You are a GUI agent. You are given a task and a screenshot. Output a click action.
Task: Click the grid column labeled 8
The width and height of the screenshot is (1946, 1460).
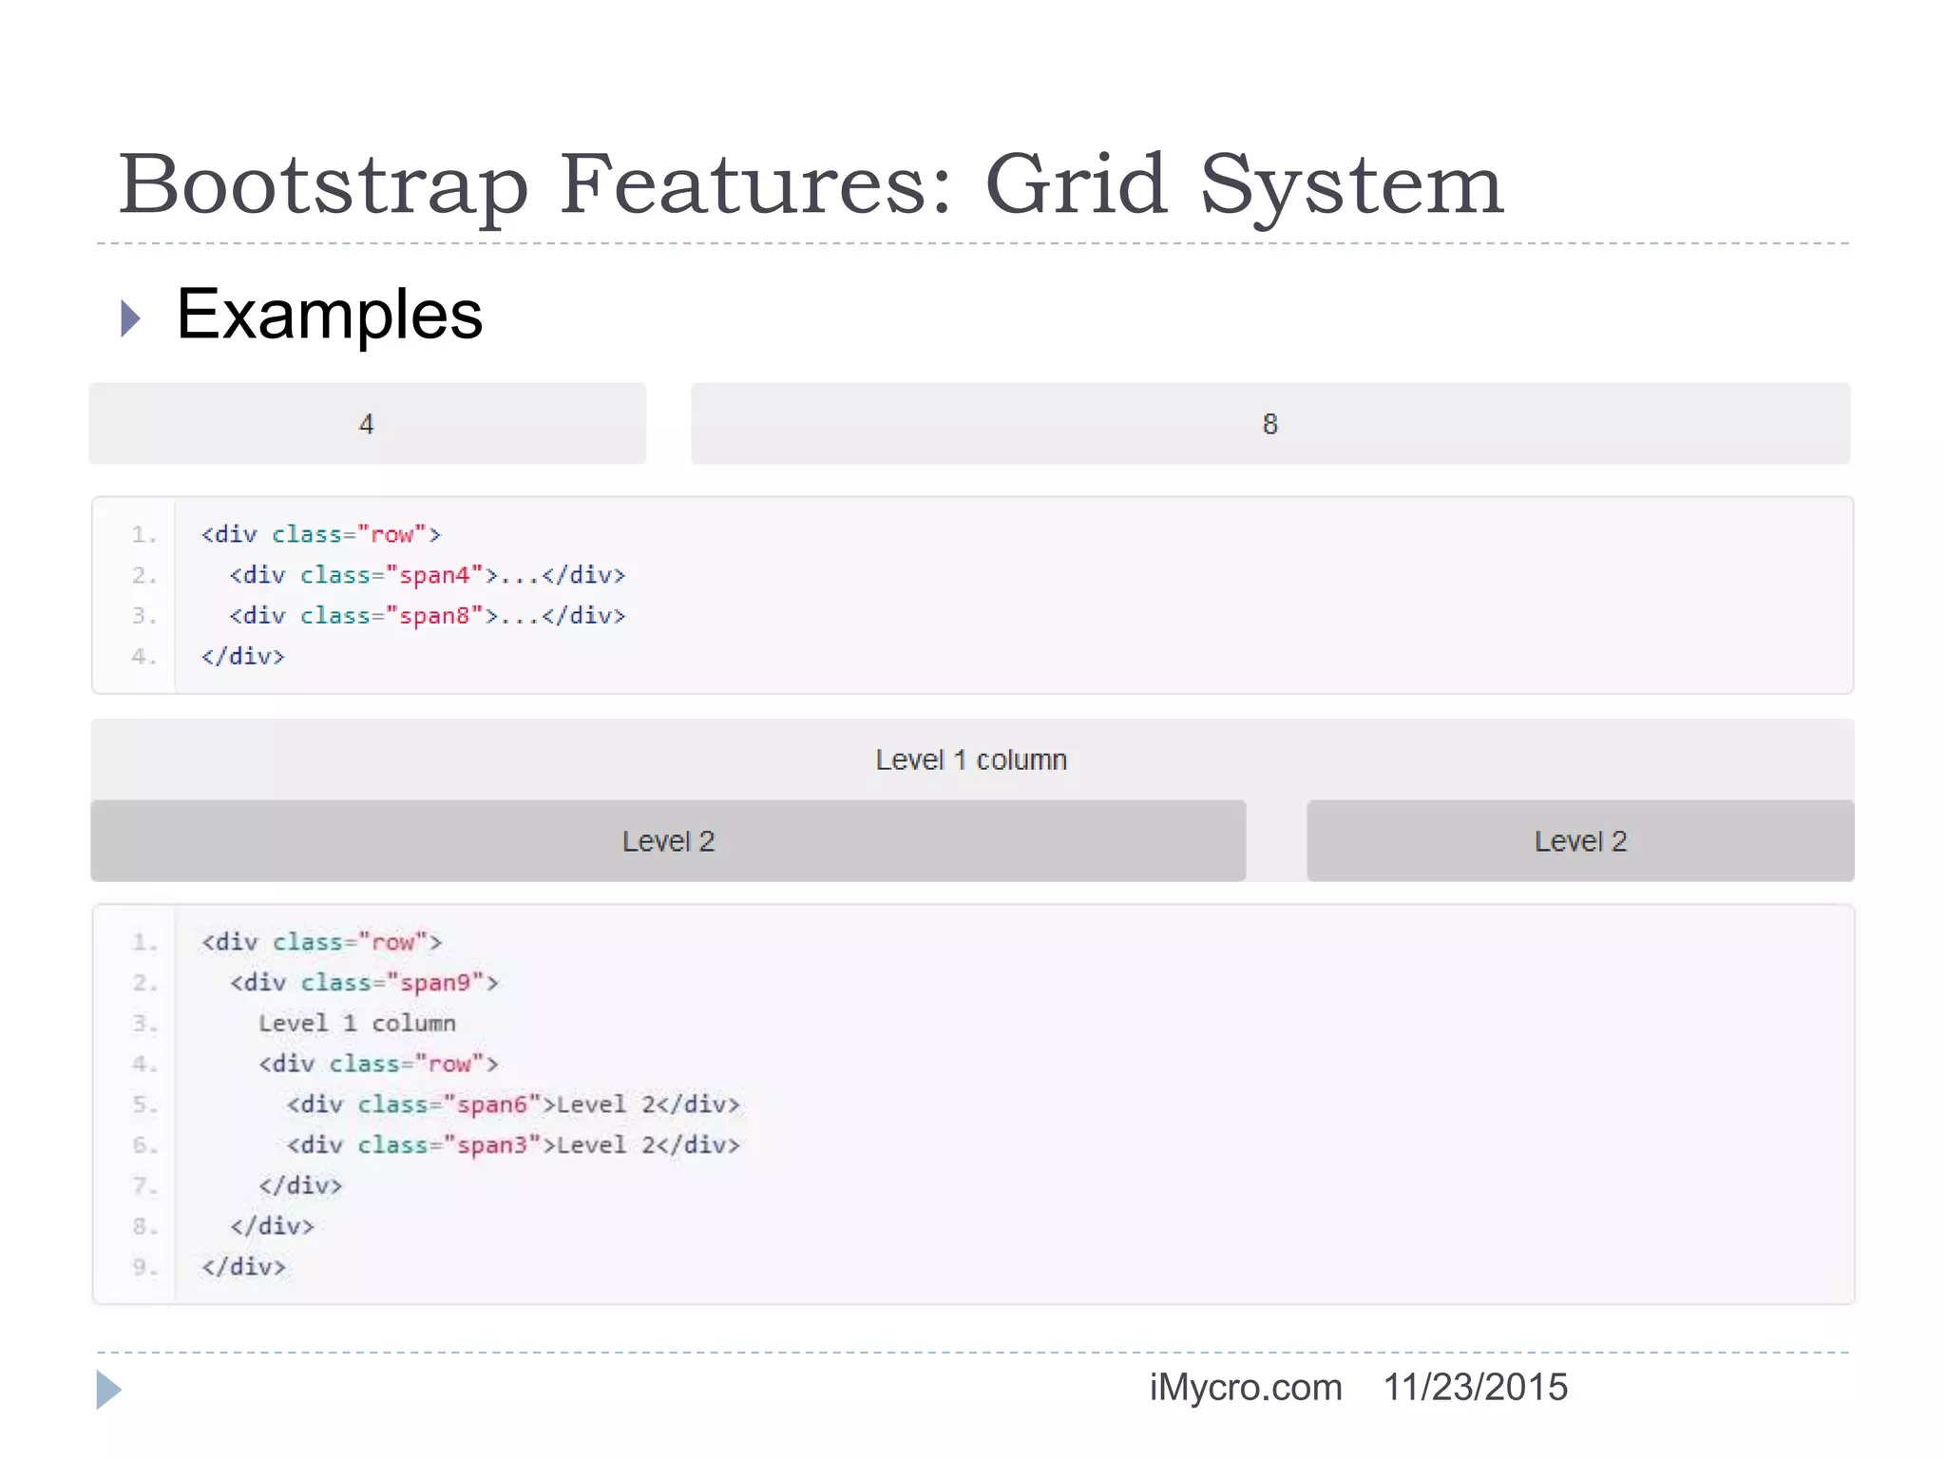pos(1270,424)
